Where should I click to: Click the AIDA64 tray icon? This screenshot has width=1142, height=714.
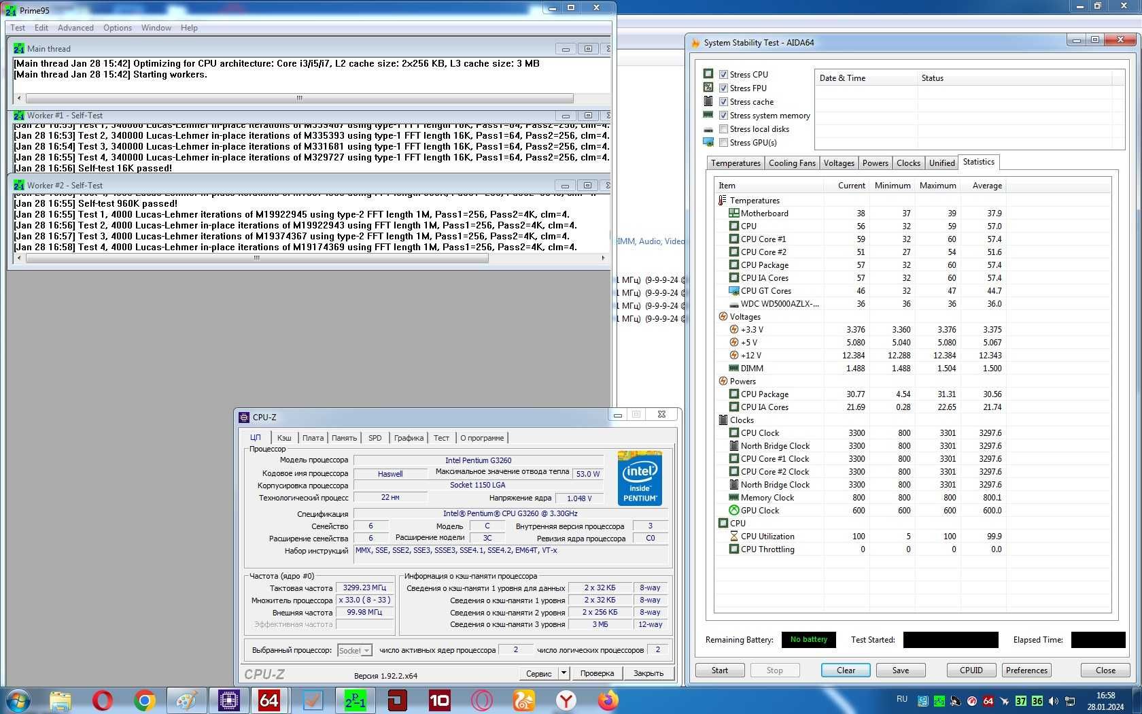[988, 701]
